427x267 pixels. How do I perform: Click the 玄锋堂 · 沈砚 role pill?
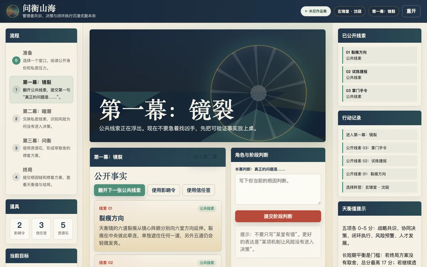point(349,11)
